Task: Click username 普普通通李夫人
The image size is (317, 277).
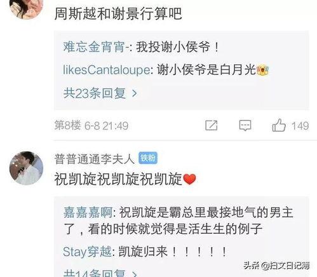Action: [95, 159]
